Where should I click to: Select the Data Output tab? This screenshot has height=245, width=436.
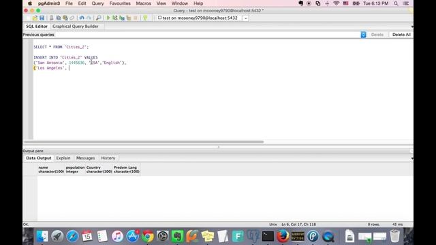(x=39, y=158)
